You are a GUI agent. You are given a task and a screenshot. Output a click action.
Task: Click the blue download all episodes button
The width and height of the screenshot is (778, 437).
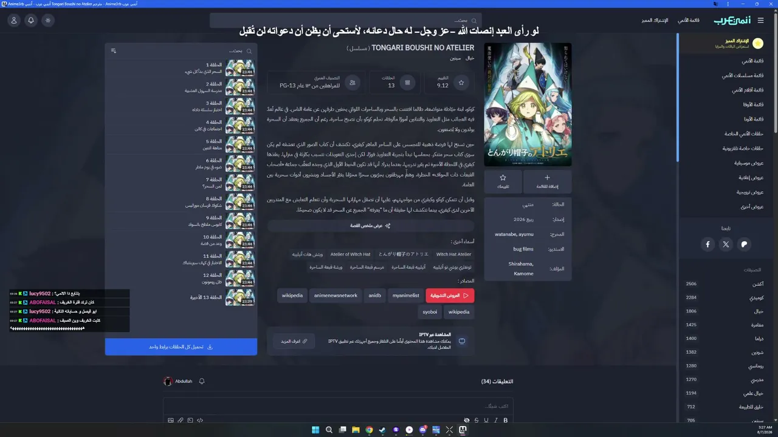click(x=181, y=347)
